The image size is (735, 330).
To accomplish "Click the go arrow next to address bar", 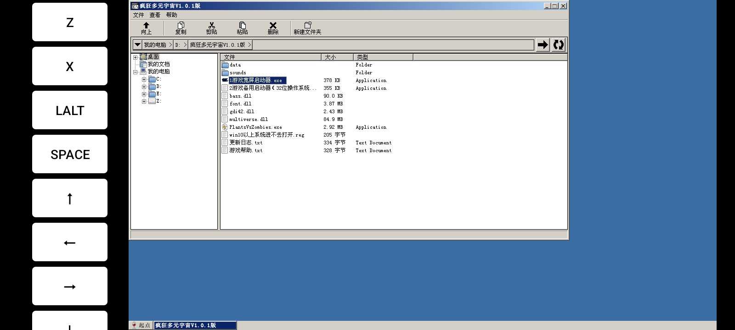I will coord(543,44).
